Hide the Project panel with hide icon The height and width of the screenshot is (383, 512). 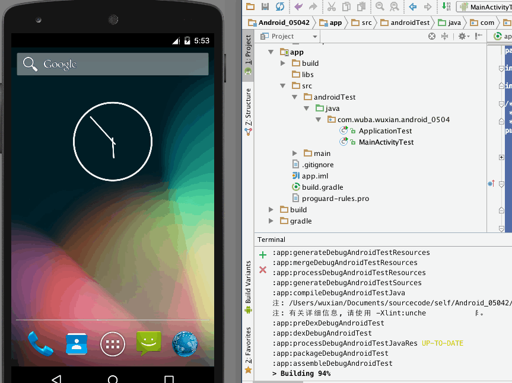pyautogui.click(x=479, y=36)
